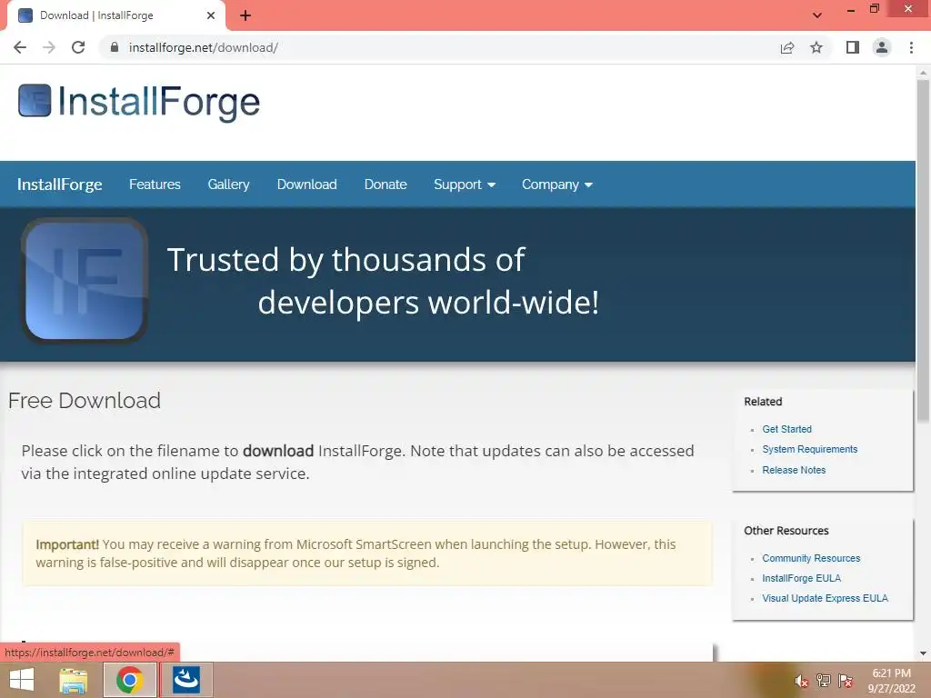Bookmark this page with the star
Screen dimensions: 931x698
pyautogui.click(x=816, y=47)
